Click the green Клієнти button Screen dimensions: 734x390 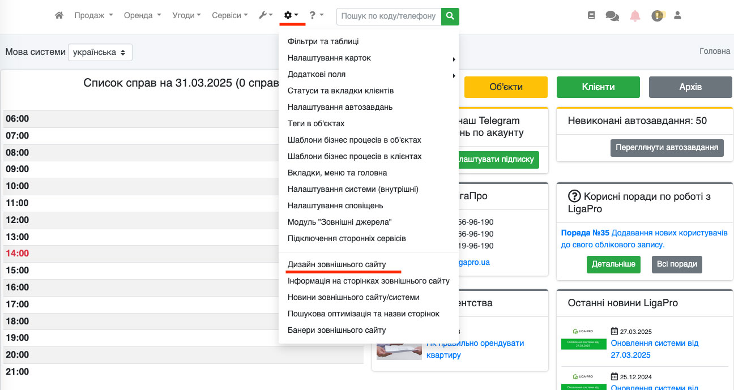[598, 87]
